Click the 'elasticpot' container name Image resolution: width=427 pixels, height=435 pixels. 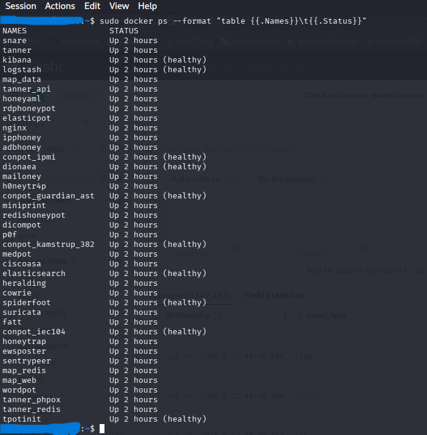tap(27, 118)
